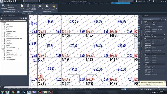
Task: Expand the Съемка tree node
Action: [3, 45]
